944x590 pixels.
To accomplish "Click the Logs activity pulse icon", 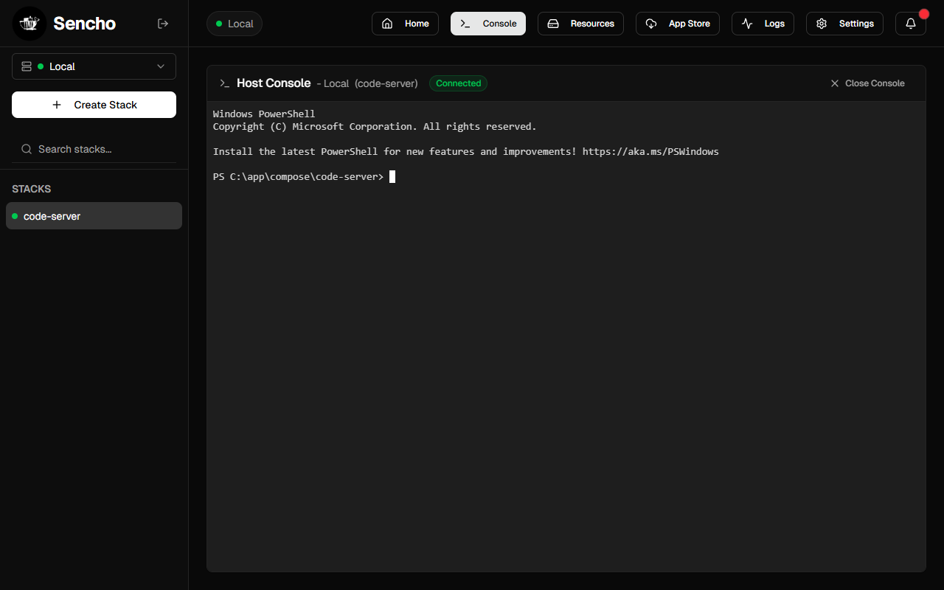I will pyautogui.click(x=747, y=24).
